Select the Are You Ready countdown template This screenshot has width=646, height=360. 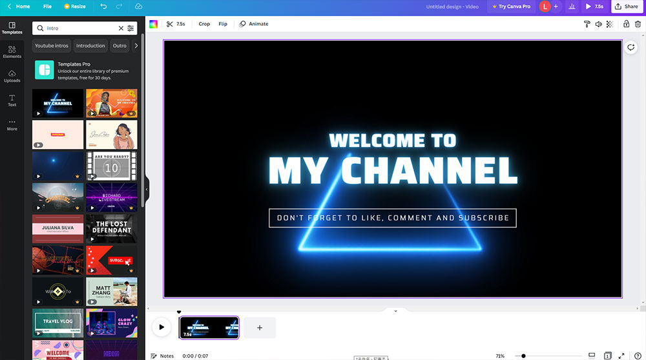pyautogui.click(x=112, y=166)
